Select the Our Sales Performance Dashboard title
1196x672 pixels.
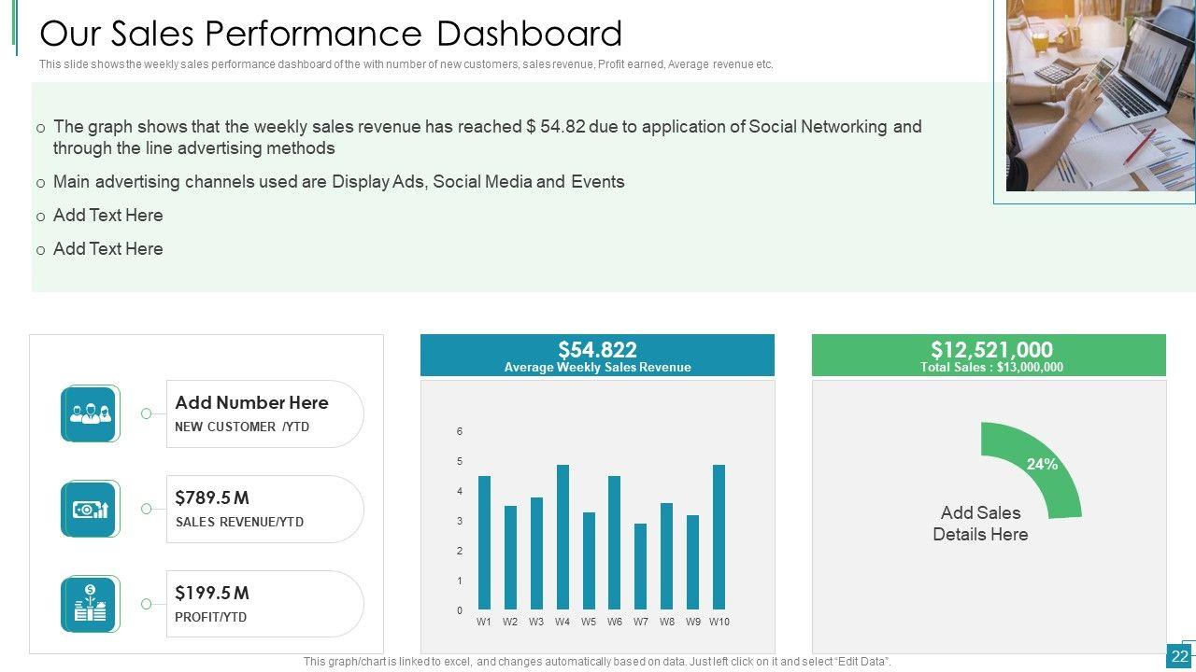pyautogui.click(x=331, y=34)
